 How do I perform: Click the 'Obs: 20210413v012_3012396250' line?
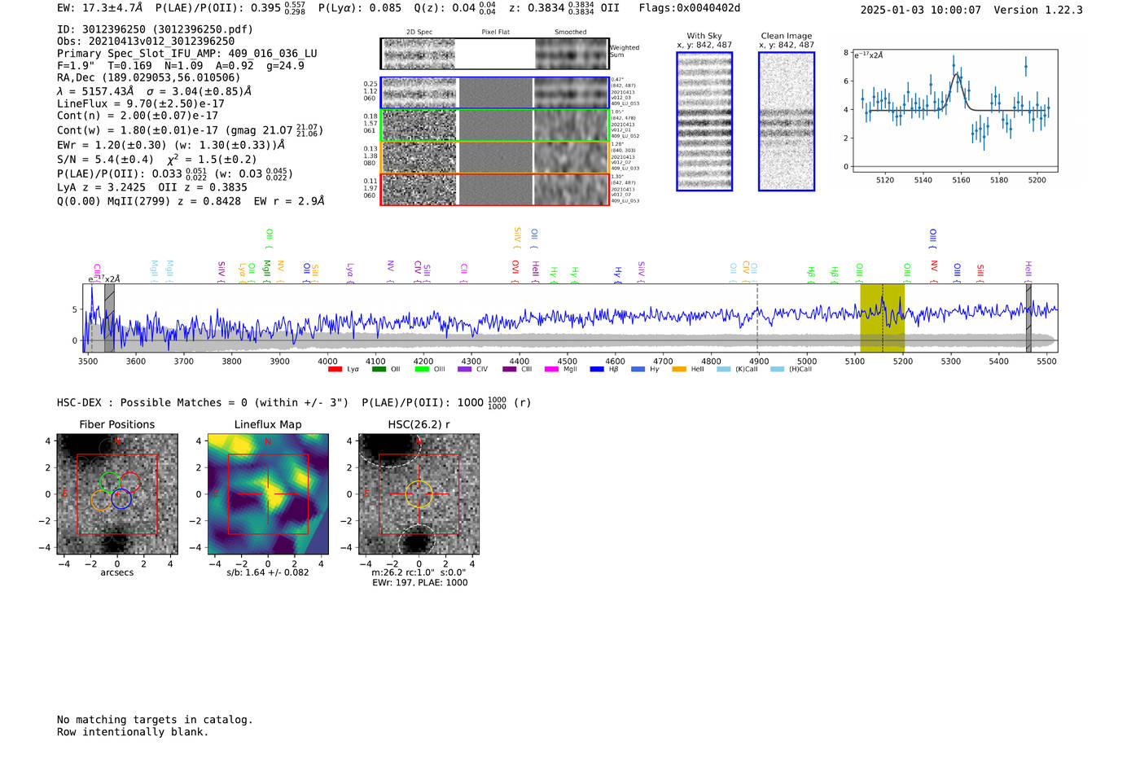click(146, 42)
